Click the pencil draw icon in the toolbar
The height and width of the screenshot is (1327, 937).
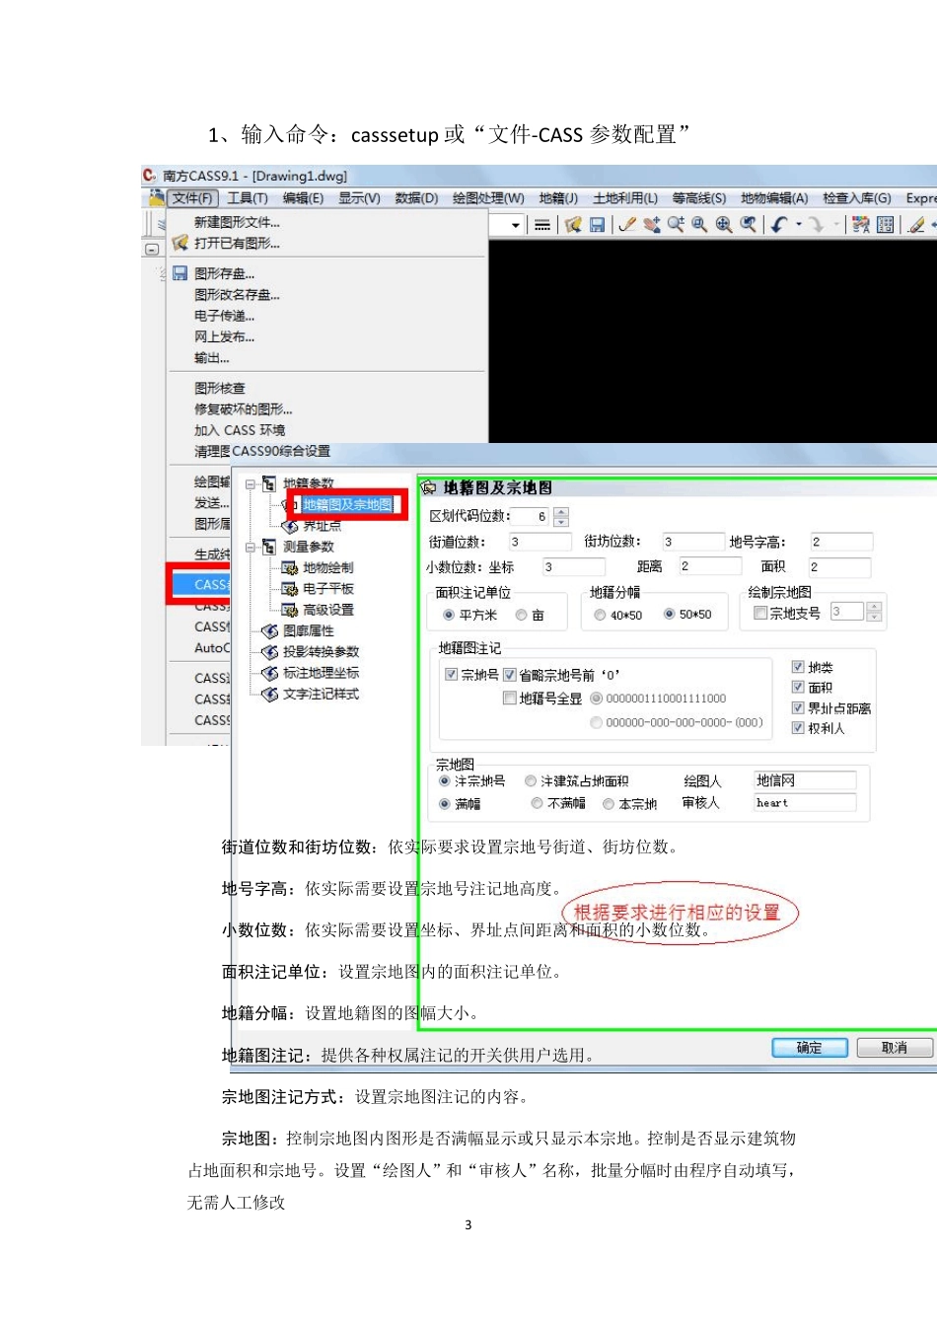[627, 225]
